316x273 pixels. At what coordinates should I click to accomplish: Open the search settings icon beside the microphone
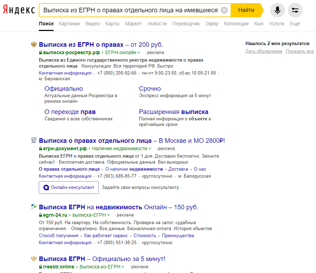click(x=295, y=10)
